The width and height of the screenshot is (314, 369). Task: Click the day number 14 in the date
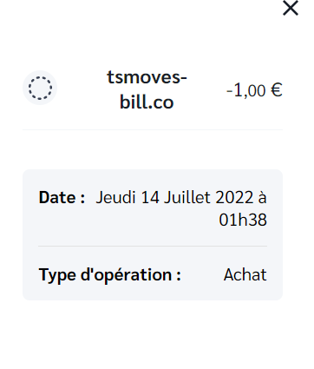(x=150, y=198)
